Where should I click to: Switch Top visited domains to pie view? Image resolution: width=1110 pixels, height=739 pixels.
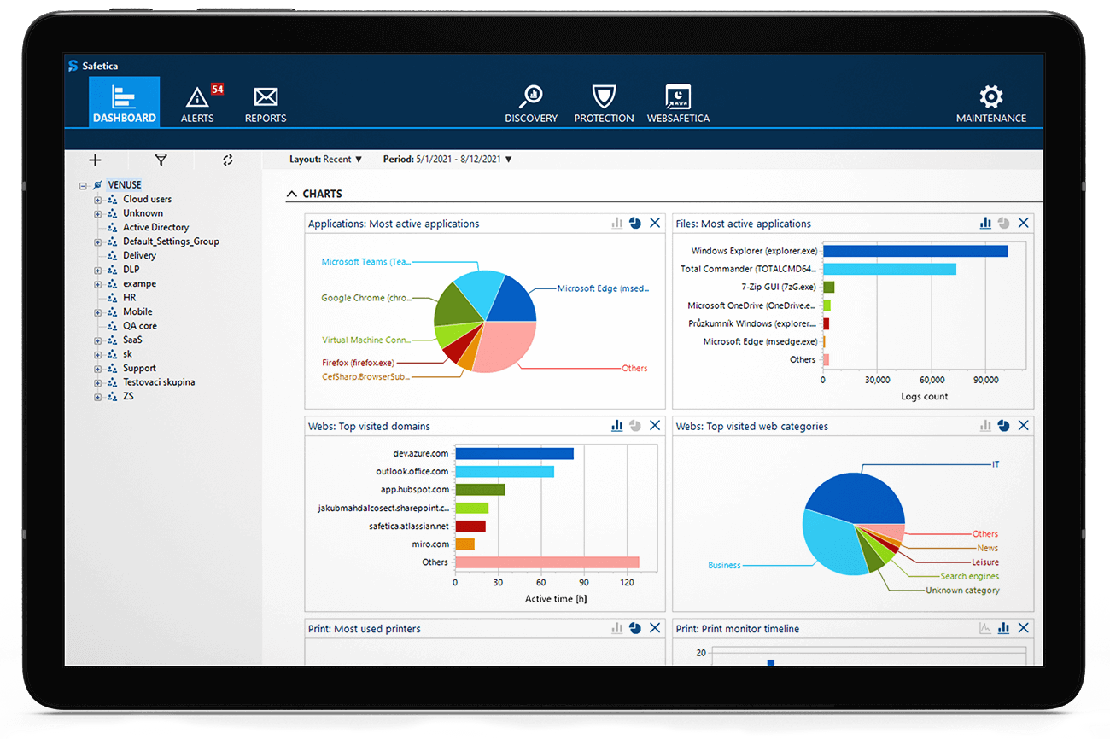(635, 426)
